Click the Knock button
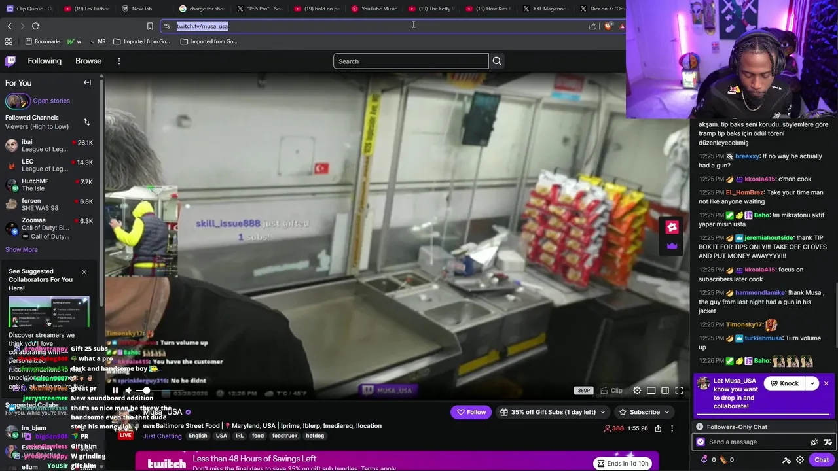Image resolution: width=838 pixels, height=471 pixels. tap(784, 383)
